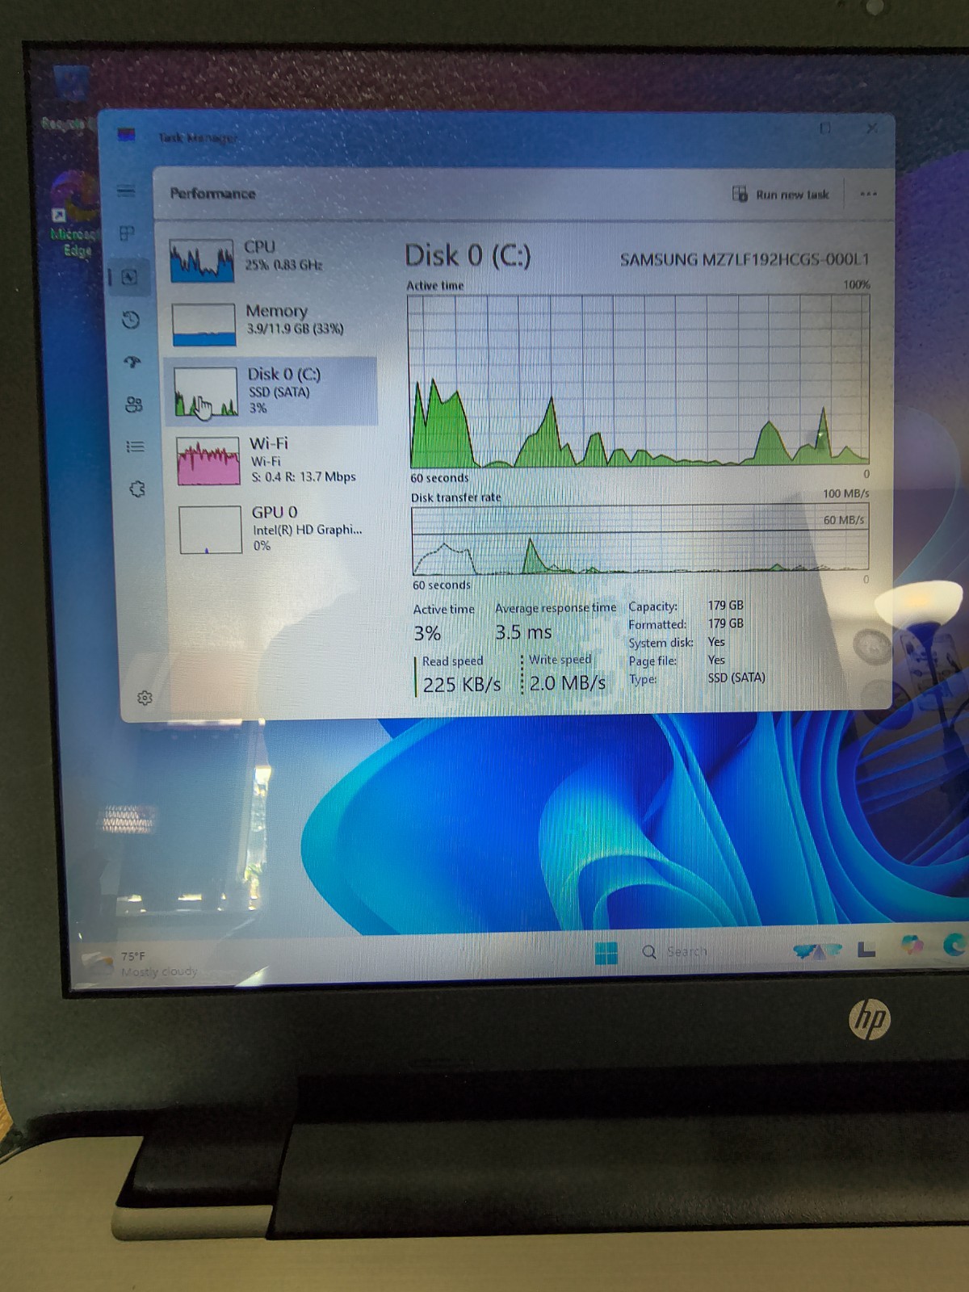The height and width of the screenshot is (1292, 969).
Task: Click the Task Manager app icon in title bar
Action: tap(126, 135)
